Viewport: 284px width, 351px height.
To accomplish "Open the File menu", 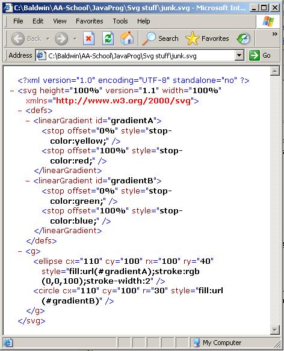I will [18, 21].
